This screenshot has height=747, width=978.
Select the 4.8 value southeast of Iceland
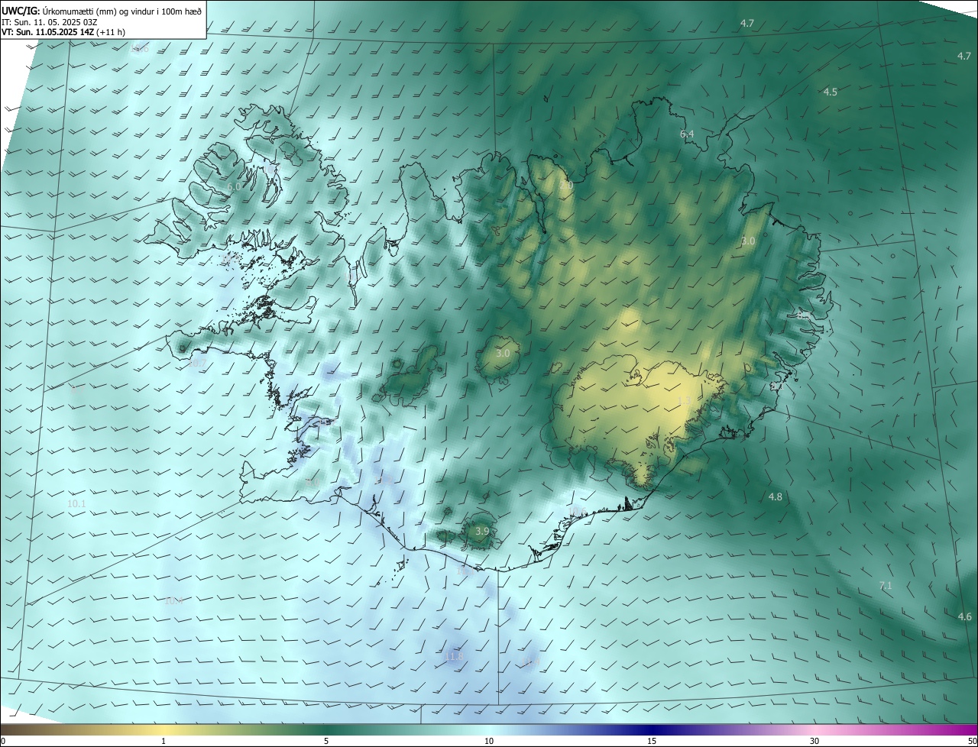(x=775, y=497)
